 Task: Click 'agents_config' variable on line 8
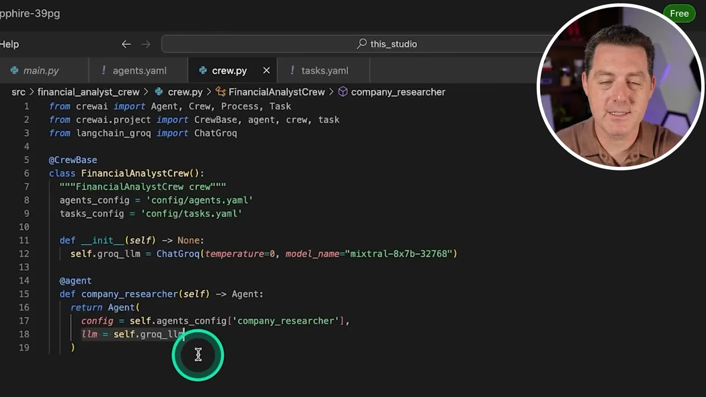(x=94, y=200)
